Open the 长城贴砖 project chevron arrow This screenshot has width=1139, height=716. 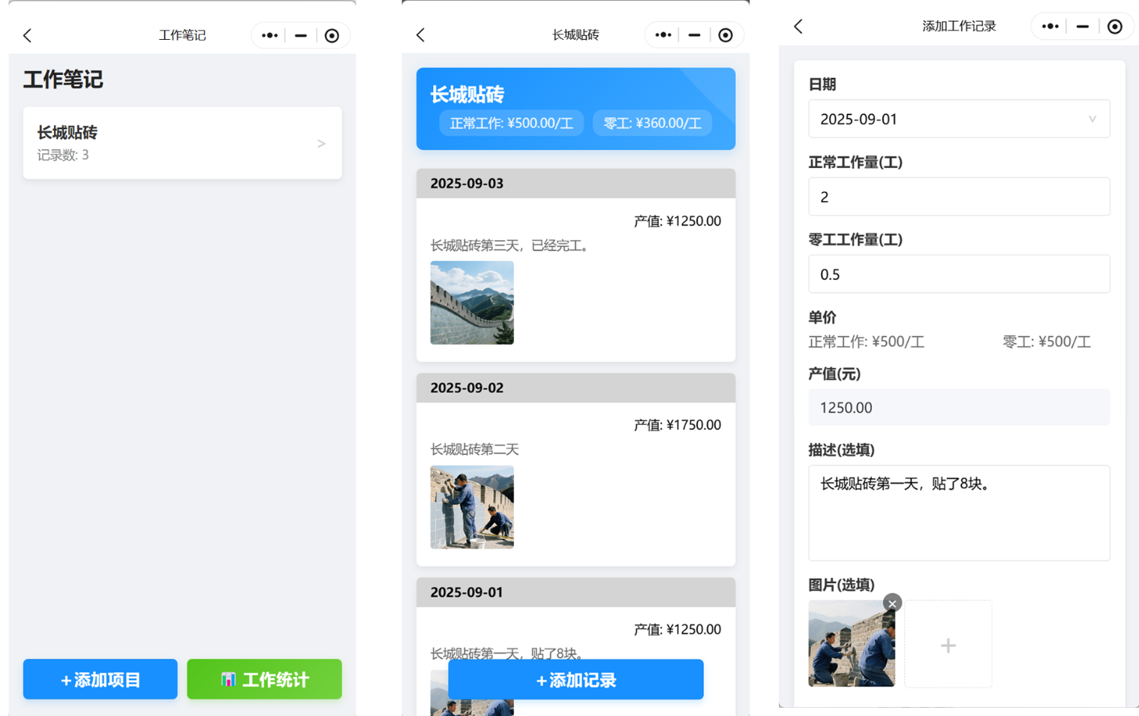coord(321,143)
